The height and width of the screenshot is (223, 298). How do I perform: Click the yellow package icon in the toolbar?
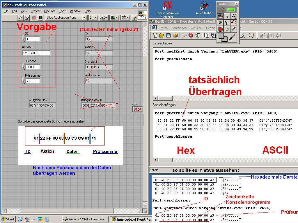pos(175,35)
